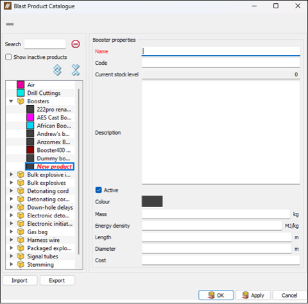Click the Stemming folder icon
Viewport: 308px width, 304px height.
point(21,264)
